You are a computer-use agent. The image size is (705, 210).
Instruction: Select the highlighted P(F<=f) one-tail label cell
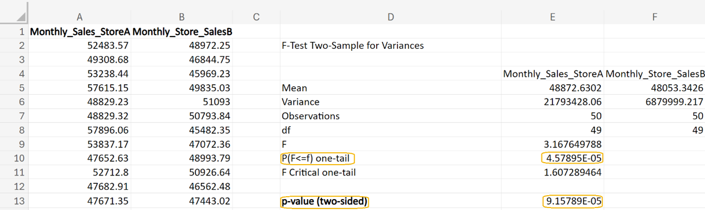318,159
